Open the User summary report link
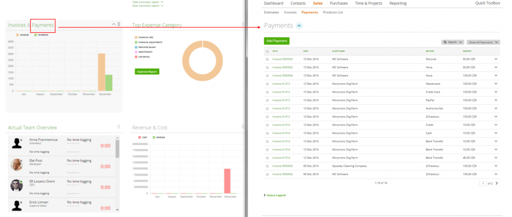This screenshot has width=512, height=217. click(147, 5)
